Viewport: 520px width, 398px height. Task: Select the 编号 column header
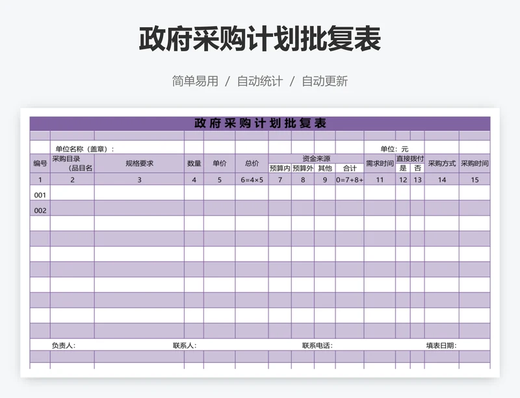[x=40, y=164]
